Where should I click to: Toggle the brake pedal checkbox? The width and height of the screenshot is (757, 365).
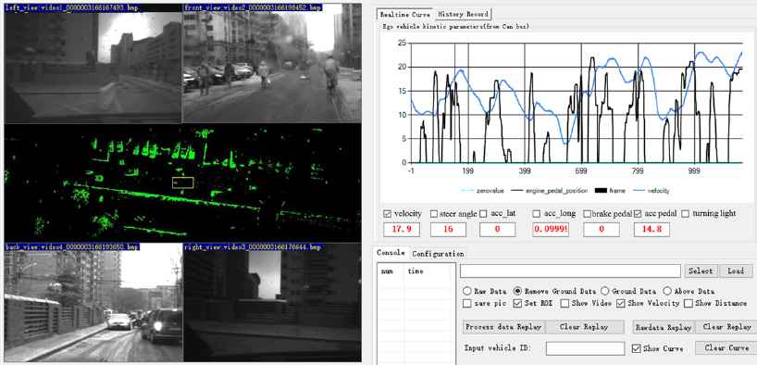[x=588, y=213]
